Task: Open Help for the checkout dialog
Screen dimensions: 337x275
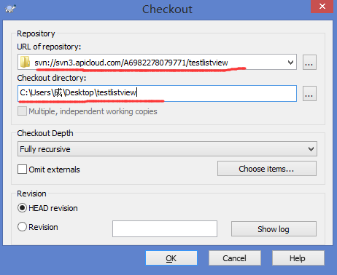Action: point(298,258)
